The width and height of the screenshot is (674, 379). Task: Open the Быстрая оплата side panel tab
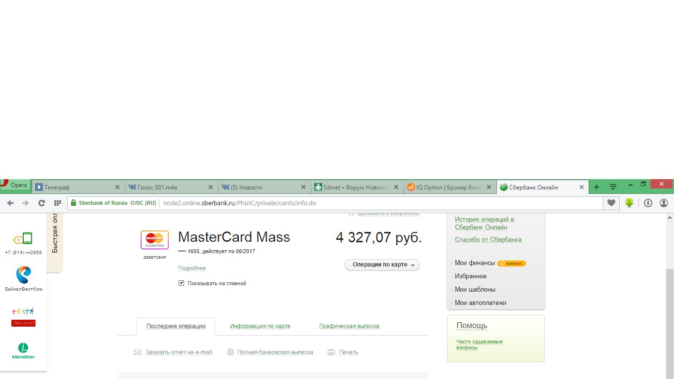tap(55, 242)
